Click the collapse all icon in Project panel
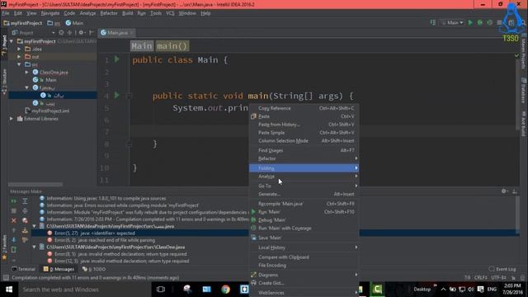Screen dimensions: 528x297 click(69, 33)
